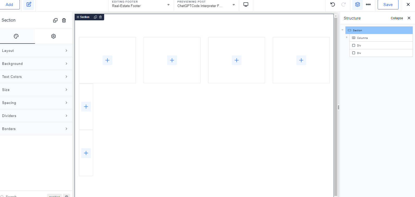415x197 pixels.
Task: Open the edit pencil icon in top bar
Action: [29, 4]
